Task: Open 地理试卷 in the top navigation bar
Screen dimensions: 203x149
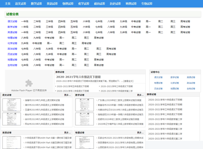Action: click(x=131, y=4)
